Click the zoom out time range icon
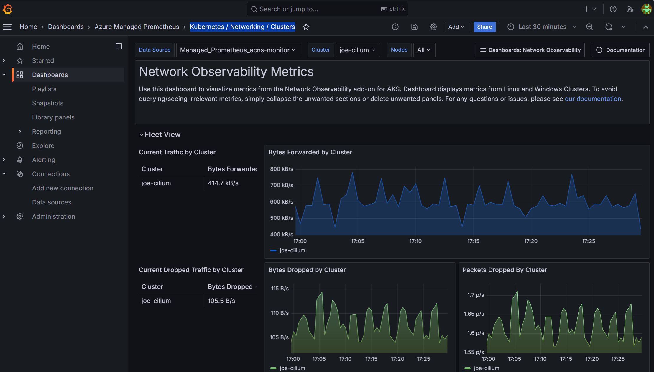The width and height of the screenshot is (654, 372). coord(589,27)
